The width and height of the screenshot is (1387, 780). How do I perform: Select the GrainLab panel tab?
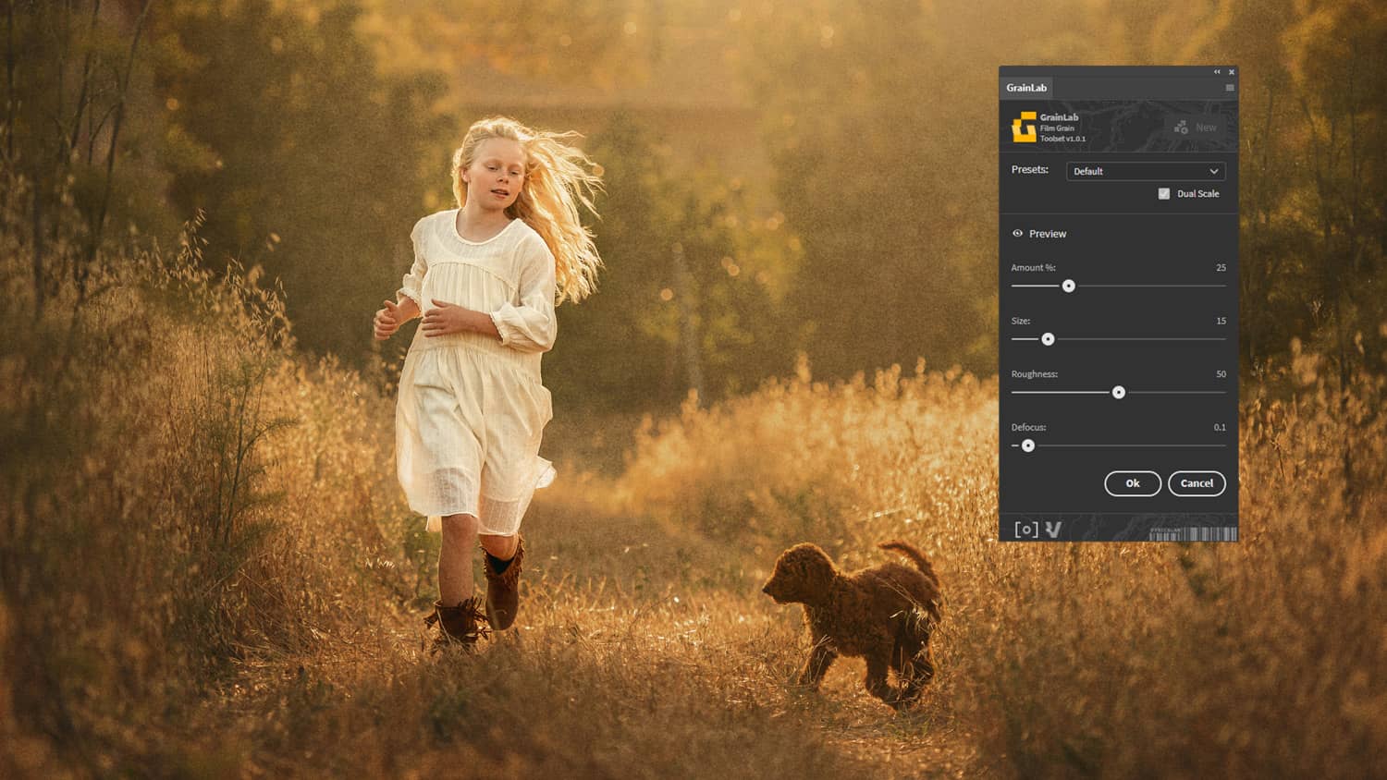click(x=1026, y=88)
